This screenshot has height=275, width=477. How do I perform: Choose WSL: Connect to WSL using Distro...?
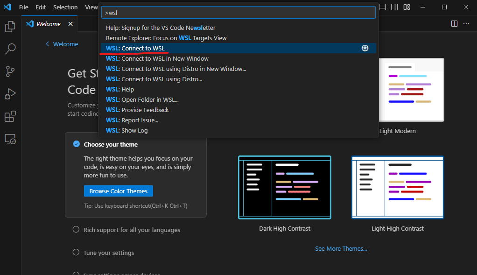tap(238, 79)
